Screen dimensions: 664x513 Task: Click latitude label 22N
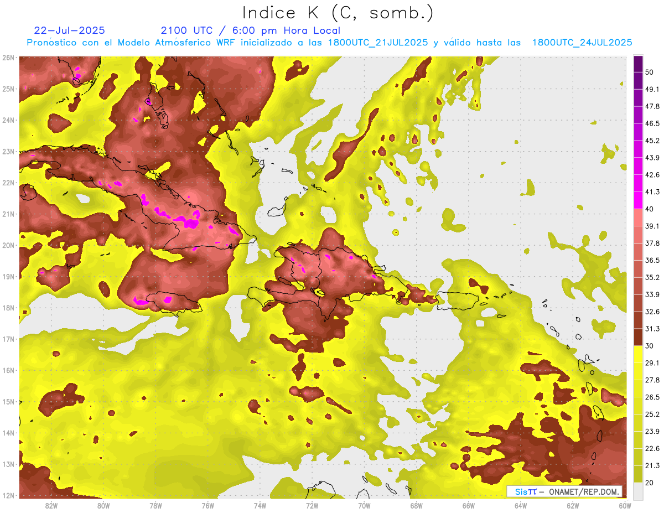[8, 183]
